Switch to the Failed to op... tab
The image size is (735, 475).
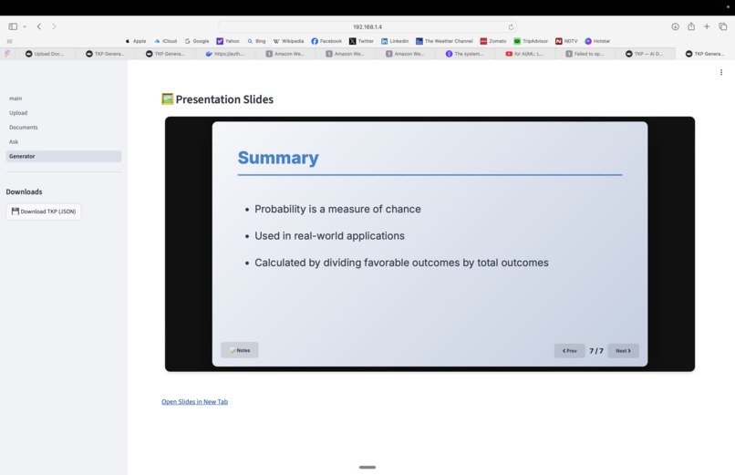pyautogui.click(x=585, y=54)
